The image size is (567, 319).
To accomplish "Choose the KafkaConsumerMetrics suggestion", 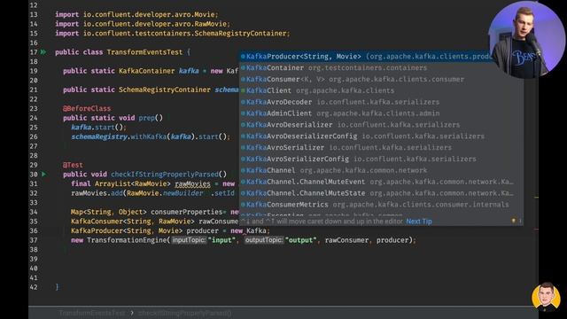I will click(382, 205).
